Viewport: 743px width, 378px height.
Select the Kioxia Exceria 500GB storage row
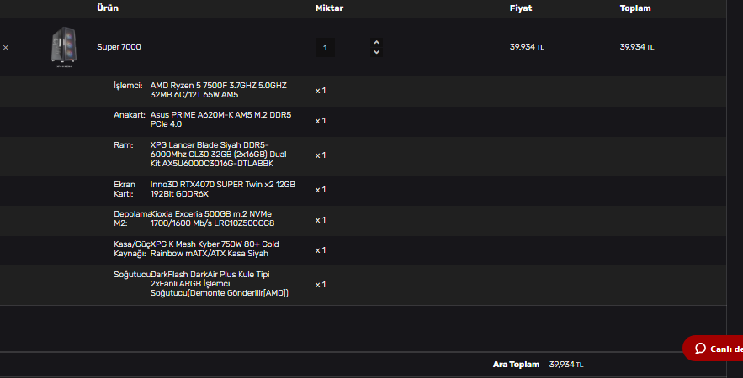[363, 220]
